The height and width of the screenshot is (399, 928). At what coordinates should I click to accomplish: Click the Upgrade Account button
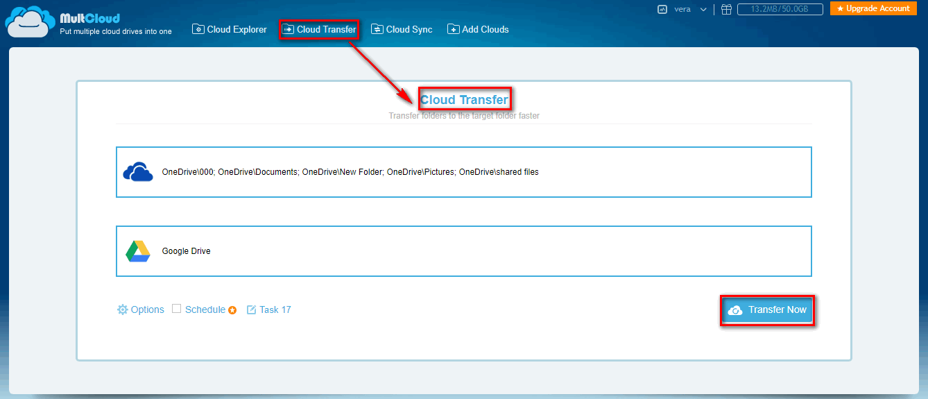pos(873,9)
